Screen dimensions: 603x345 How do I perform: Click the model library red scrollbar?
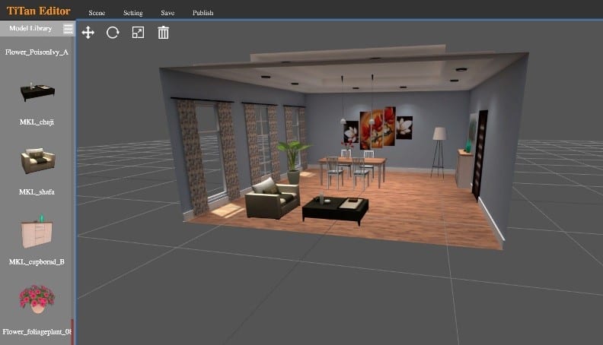[72, 331]
